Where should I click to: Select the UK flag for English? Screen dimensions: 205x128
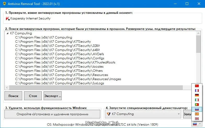click(197, 118)
